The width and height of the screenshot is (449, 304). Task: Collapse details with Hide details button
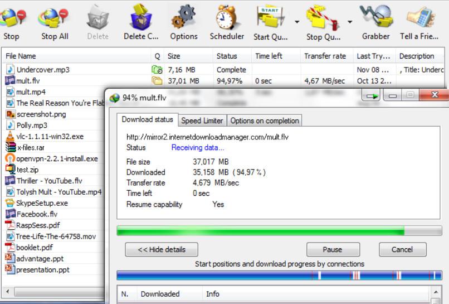[161, 249]
